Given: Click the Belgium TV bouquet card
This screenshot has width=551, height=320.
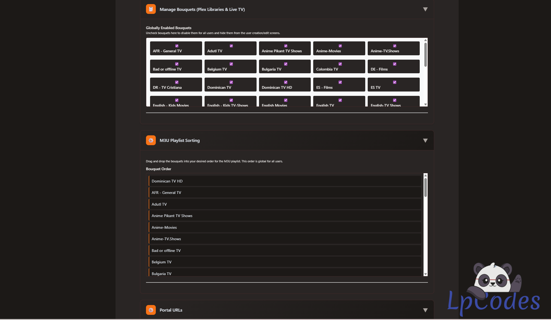Looking at the screenshot, I should coord(230,67).
